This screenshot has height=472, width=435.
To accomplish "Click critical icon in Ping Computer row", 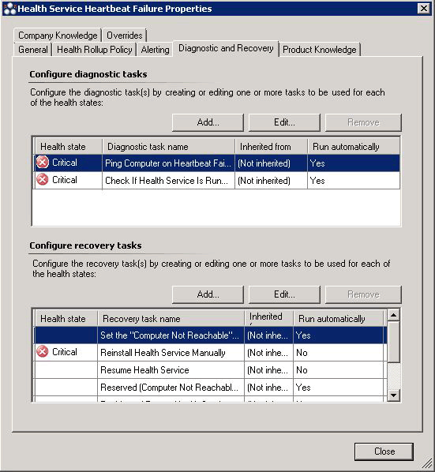I will pyautogui.click(x=43, y=163).
